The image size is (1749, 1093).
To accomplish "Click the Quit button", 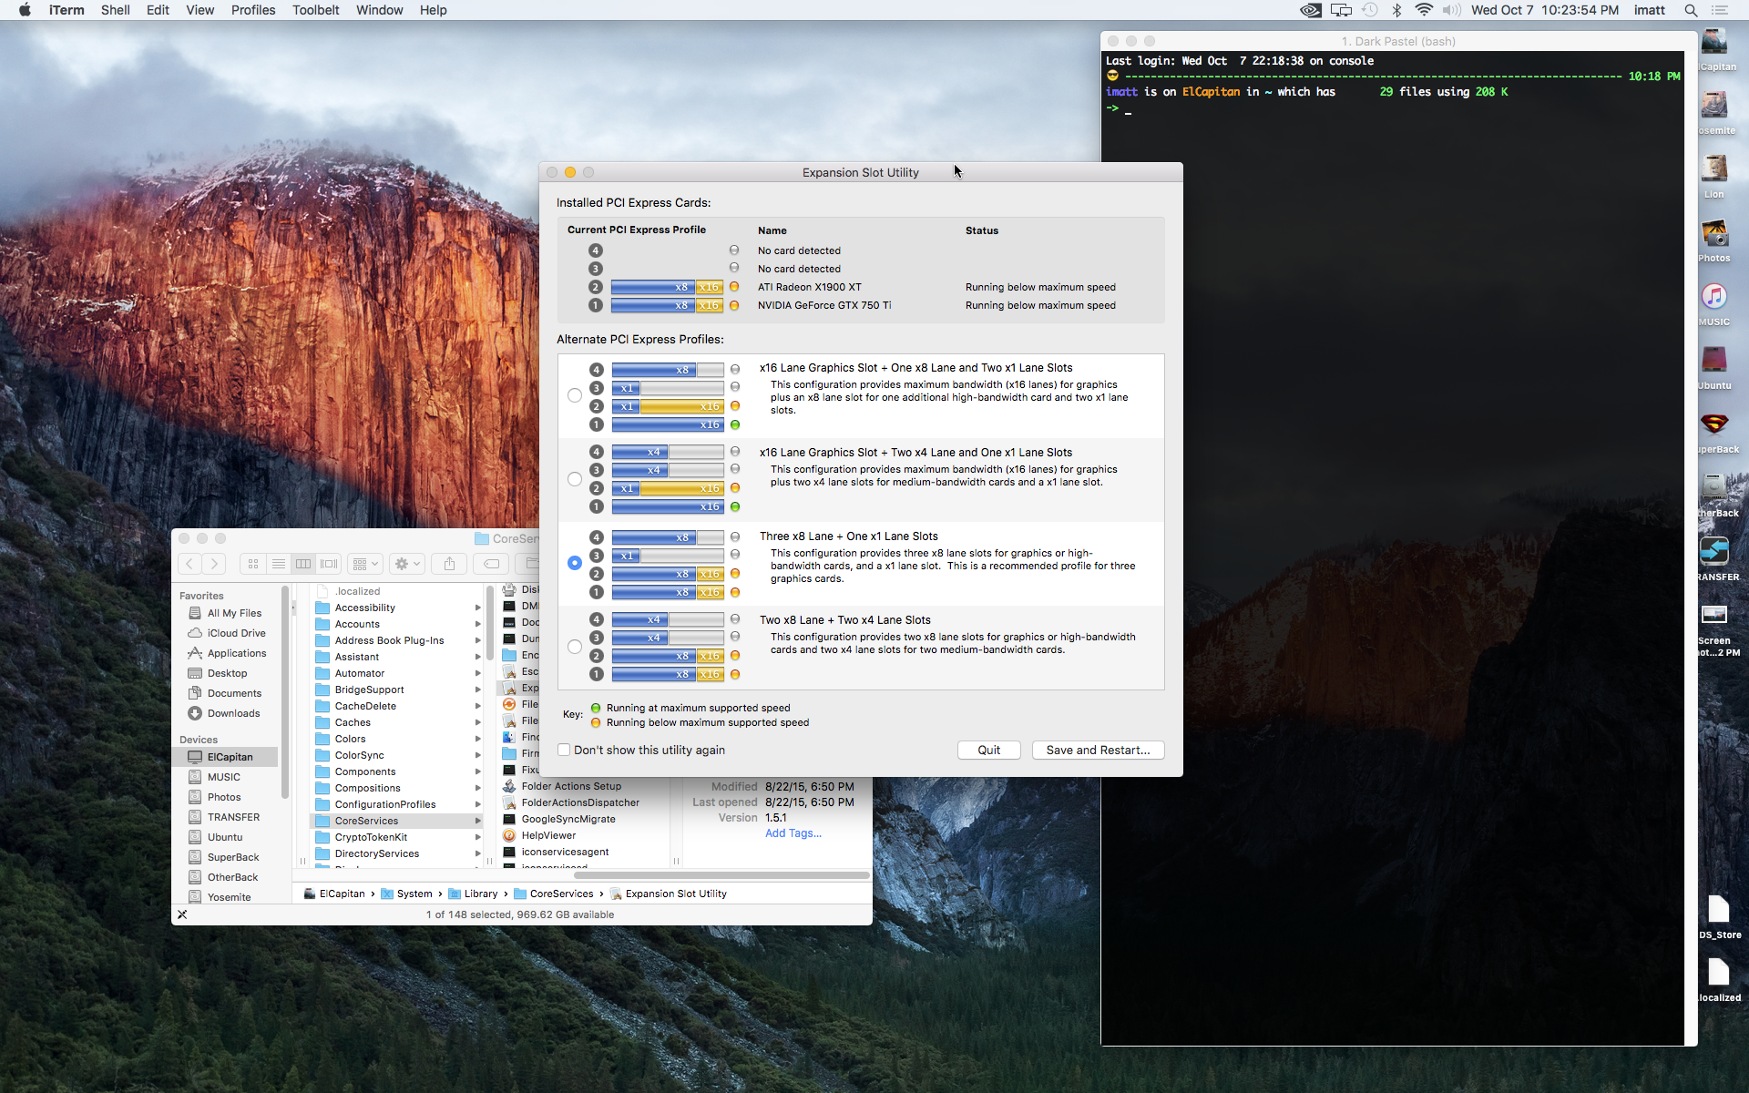I will point(988,750).
